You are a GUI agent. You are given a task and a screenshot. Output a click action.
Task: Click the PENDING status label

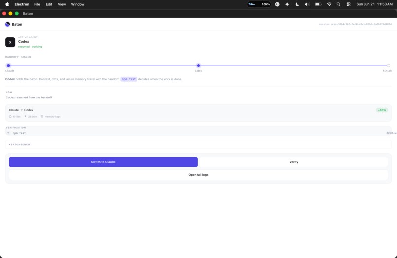point(392,133)
